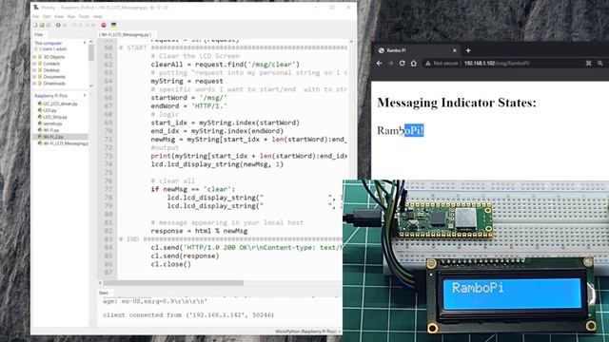Click the Thonny app icon in title bar
The height and width of the screenshot is (342, 609).
point(36,8)
